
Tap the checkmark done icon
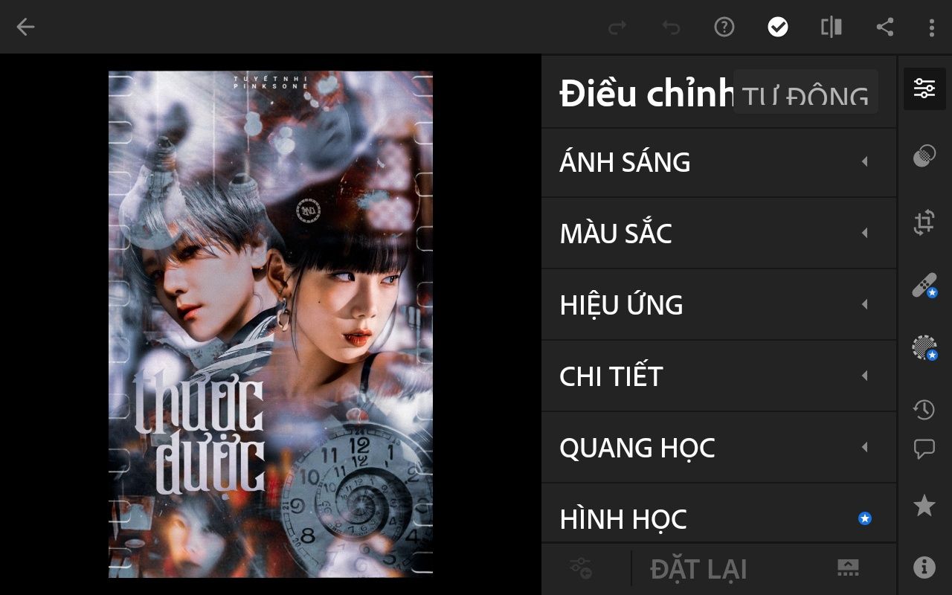pyautogui.click(x=778, y=28)
